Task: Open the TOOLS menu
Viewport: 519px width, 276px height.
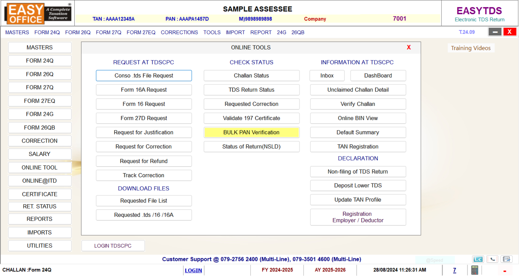Action: tap(212, 32)
